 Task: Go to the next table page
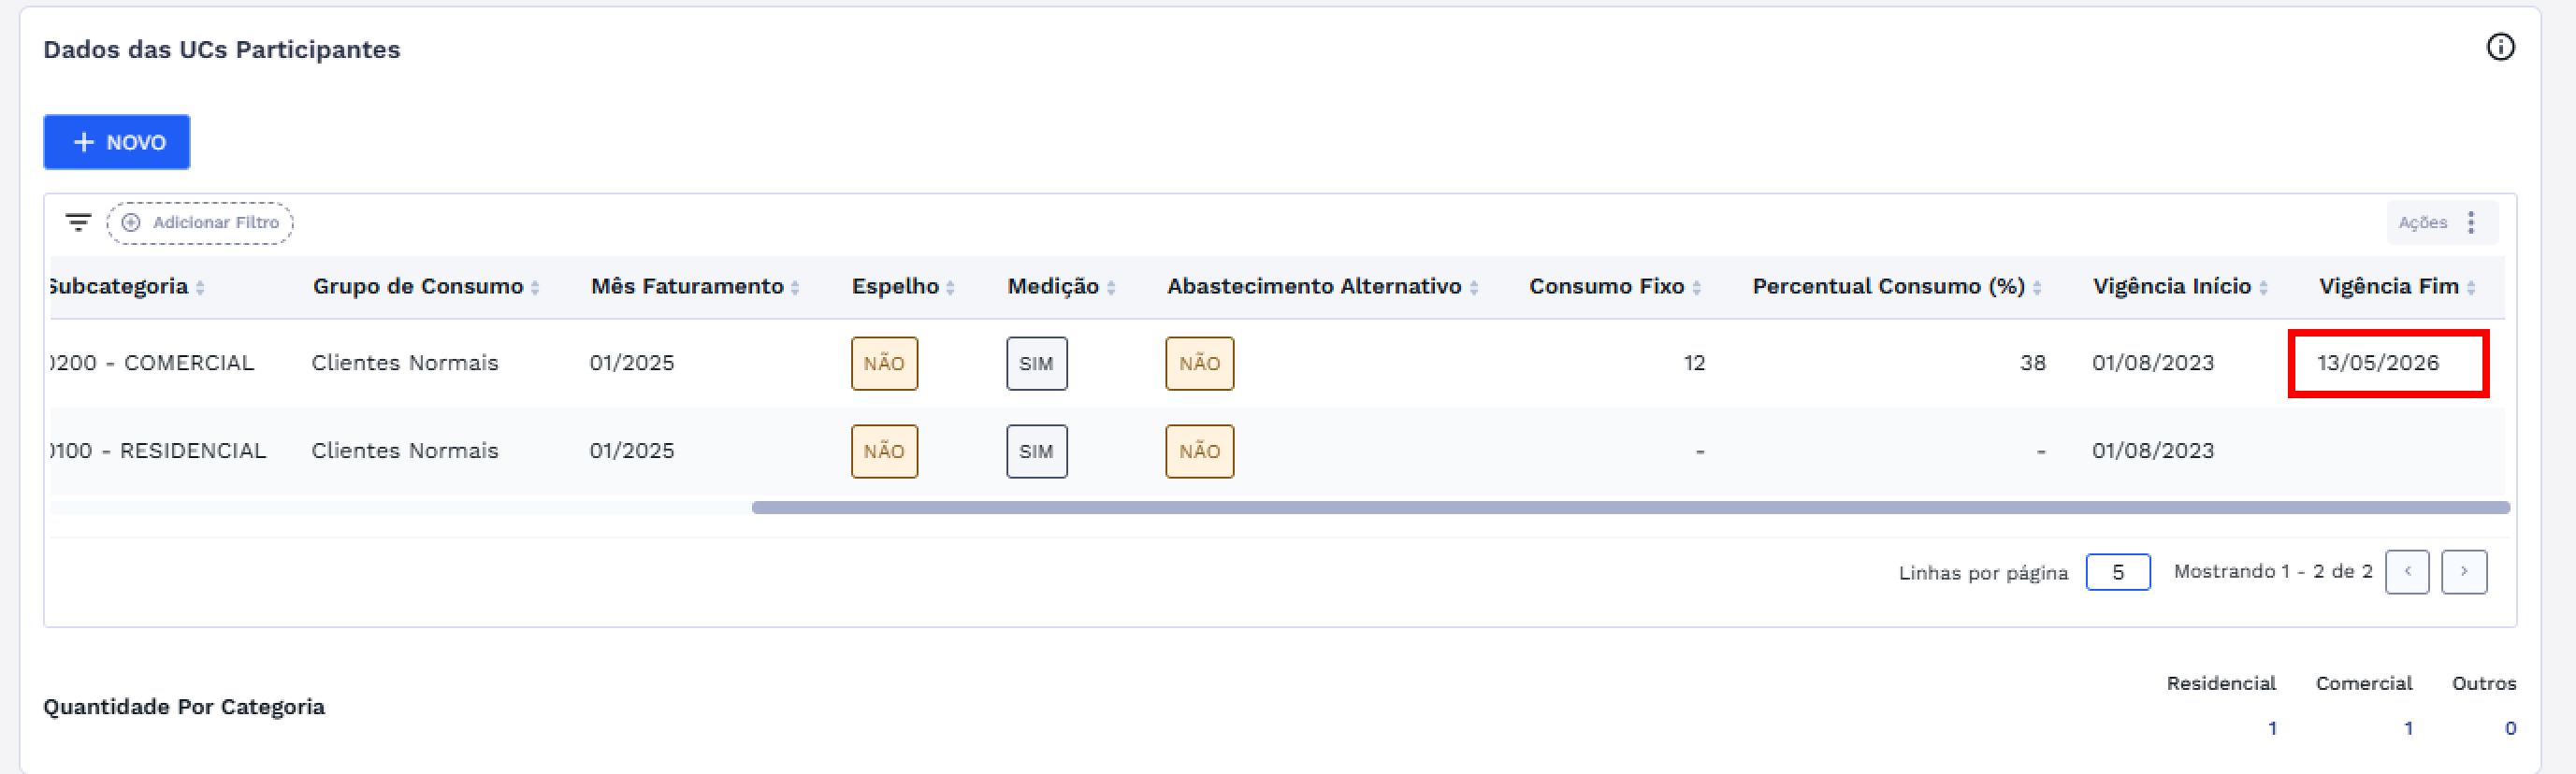pos(2463,572)
